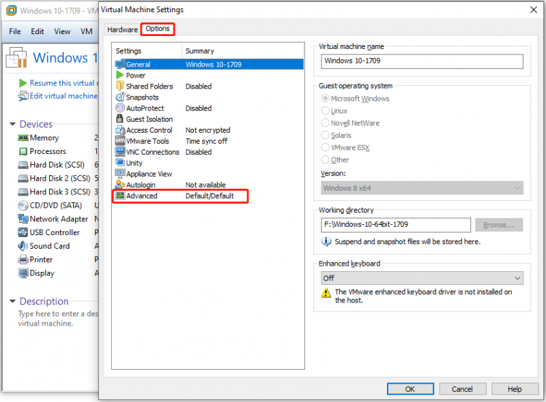
Task: Open the Edit menu
Action: pyautogui.click(x=38, y=31)
